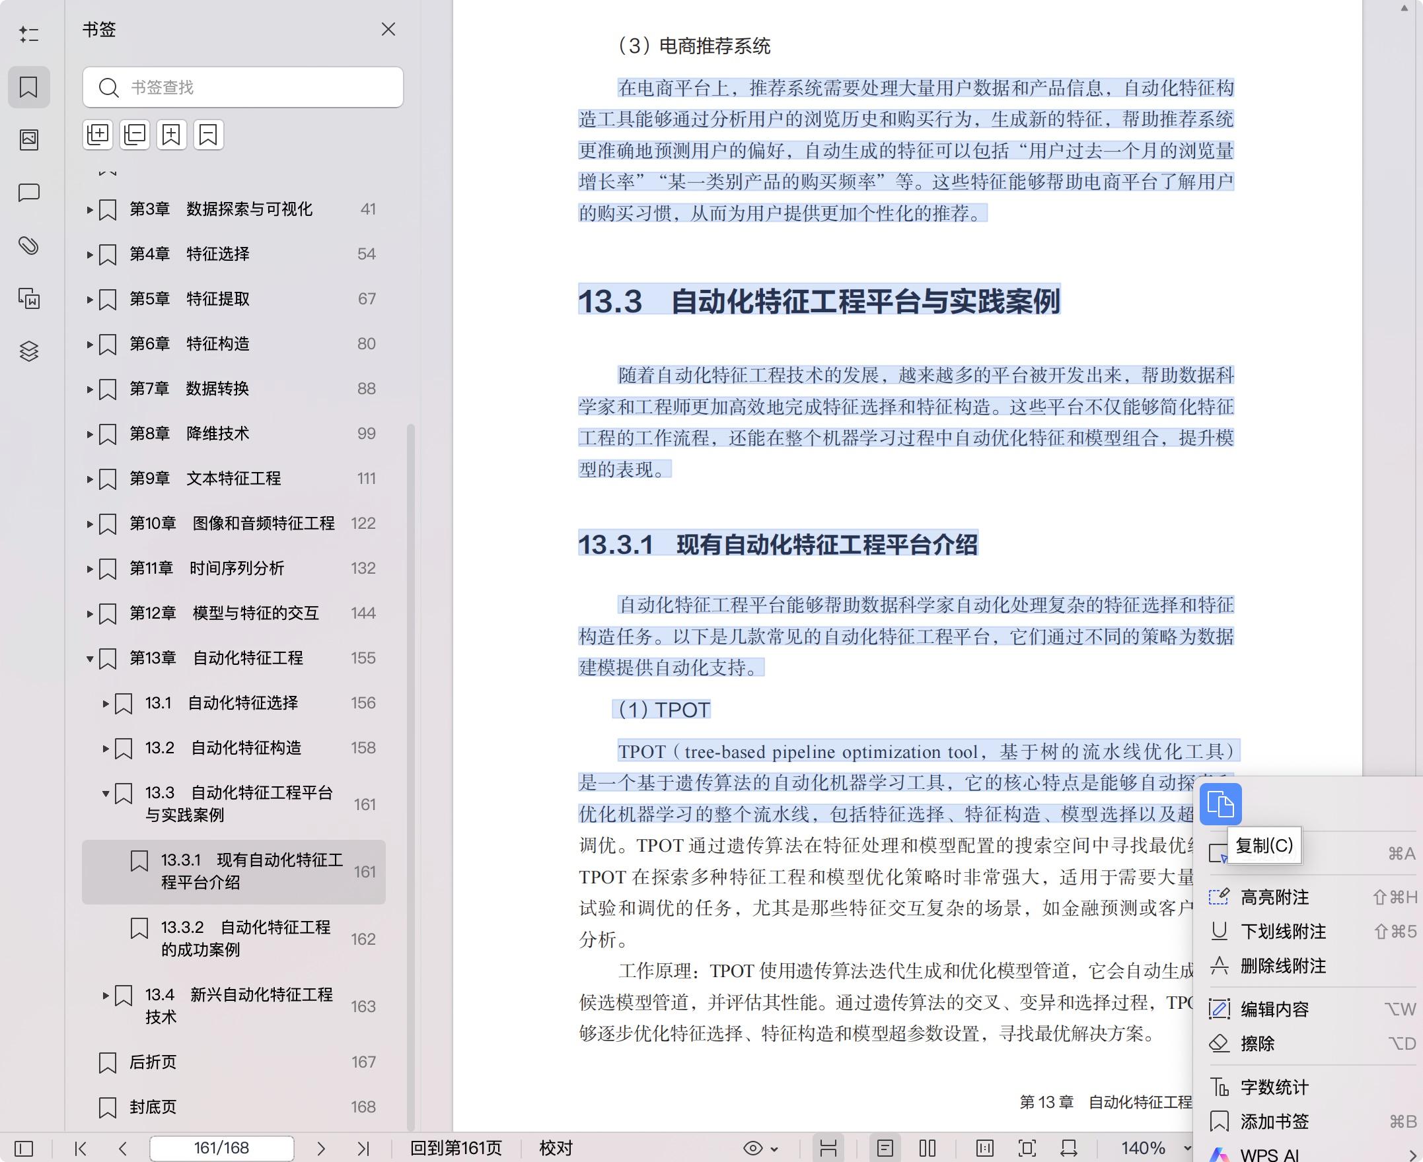1423x1162 pixels.
Task: Click the fit page icon
Action: pos(1027,1149)
